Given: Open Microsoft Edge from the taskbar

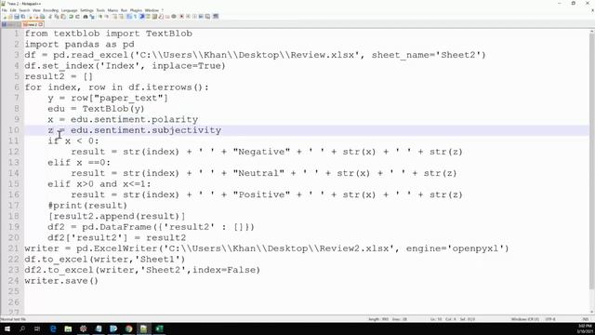Looking at the screenshot, I should [53, 328].
